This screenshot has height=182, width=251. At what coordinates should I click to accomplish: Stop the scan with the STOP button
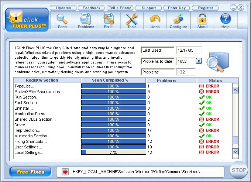tap(239, 170)
